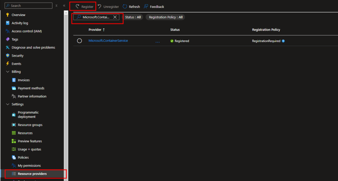Open the Overview key icon
The height and width of the screenshot is (181, 338).
pyautogui.click(x=8, y=15)
